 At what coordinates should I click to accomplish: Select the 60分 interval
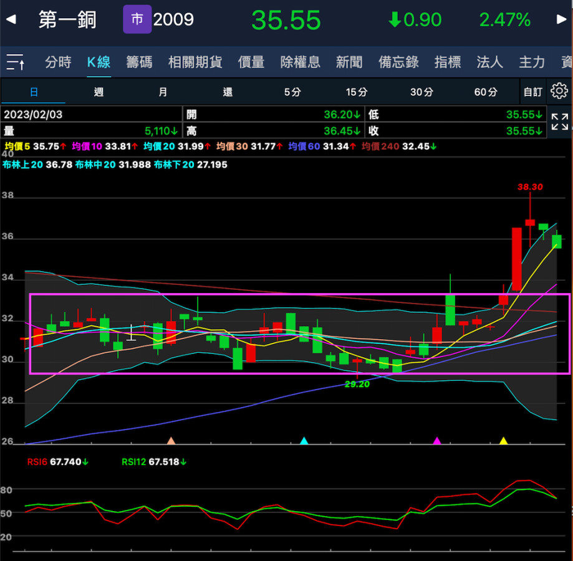coord(486,92)
